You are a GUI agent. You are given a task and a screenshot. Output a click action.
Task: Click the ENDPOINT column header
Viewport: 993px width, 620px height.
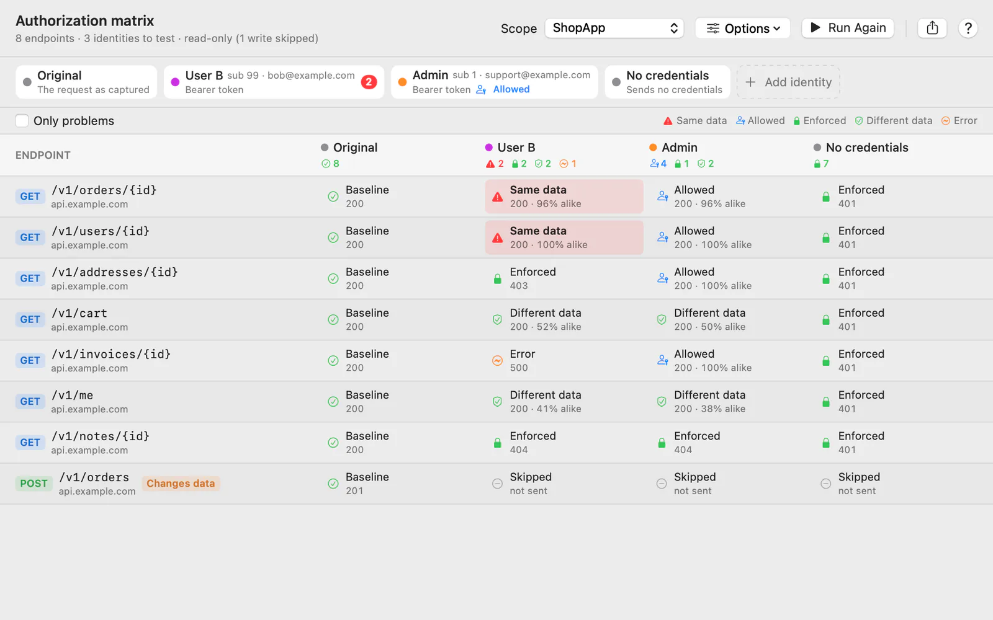pyautogui.click(x=43, y=155)
